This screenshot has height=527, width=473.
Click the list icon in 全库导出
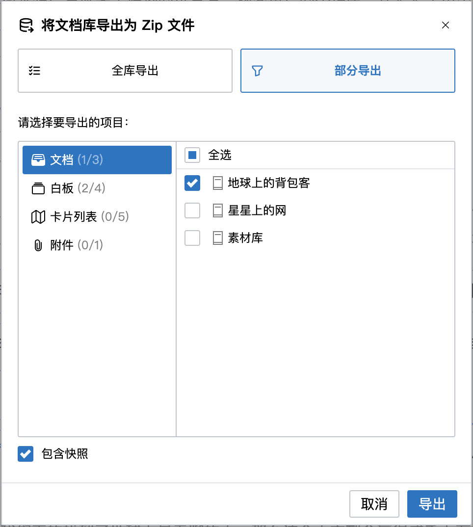(x=34, y=71)
